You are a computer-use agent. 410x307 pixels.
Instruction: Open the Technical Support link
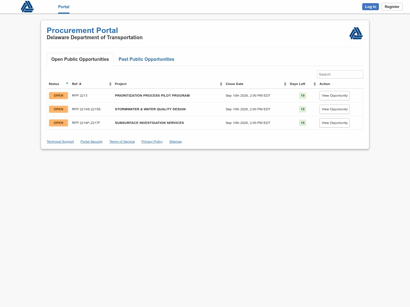click(x=60, y=142)
